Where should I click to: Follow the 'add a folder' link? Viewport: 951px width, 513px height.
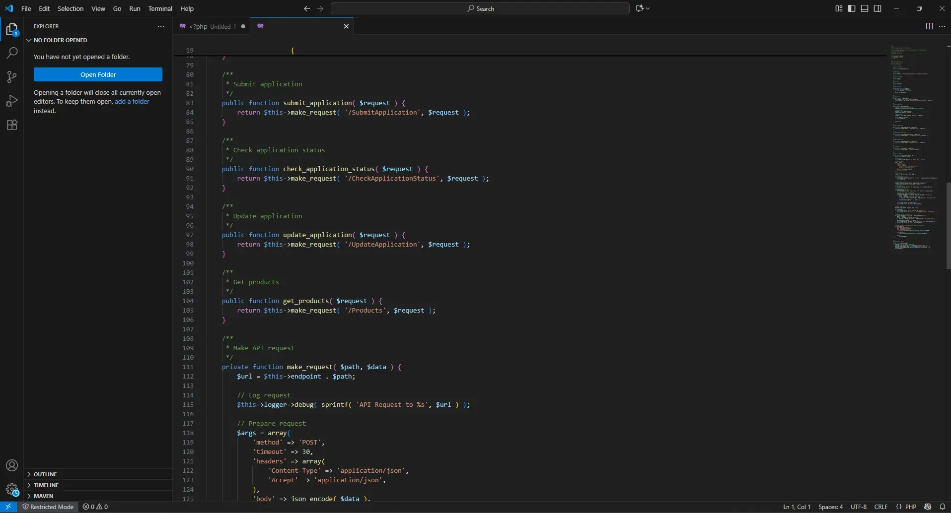pos(132,101)
